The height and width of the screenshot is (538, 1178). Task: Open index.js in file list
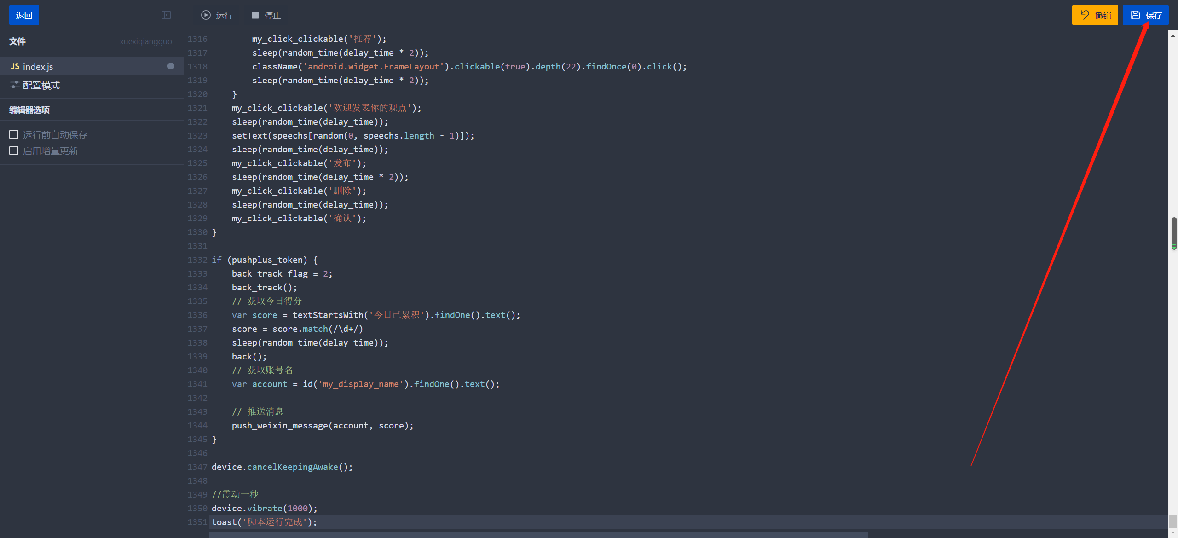coord(92,66)
